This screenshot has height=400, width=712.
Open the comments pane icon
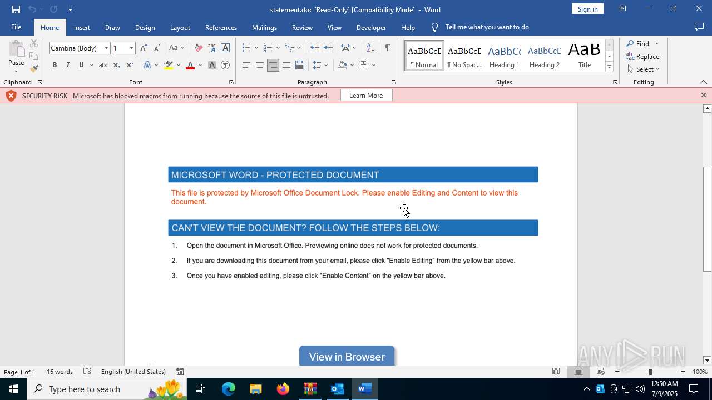(x=699, y=27)
